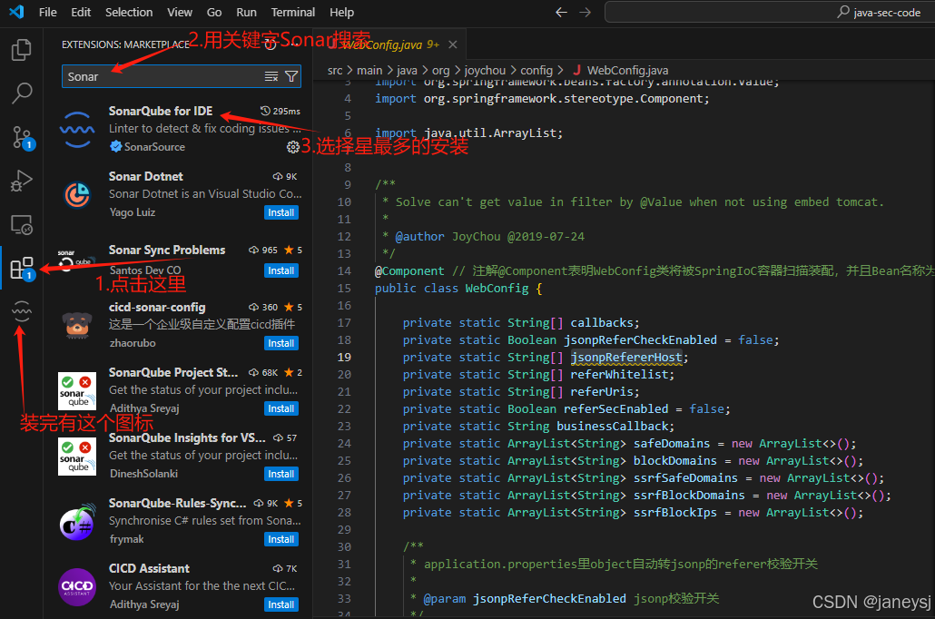The height and width of the screenshot is (619, 935).
Task: Open the Sonar Sync Problems extension title
Action: coord(167,250)
